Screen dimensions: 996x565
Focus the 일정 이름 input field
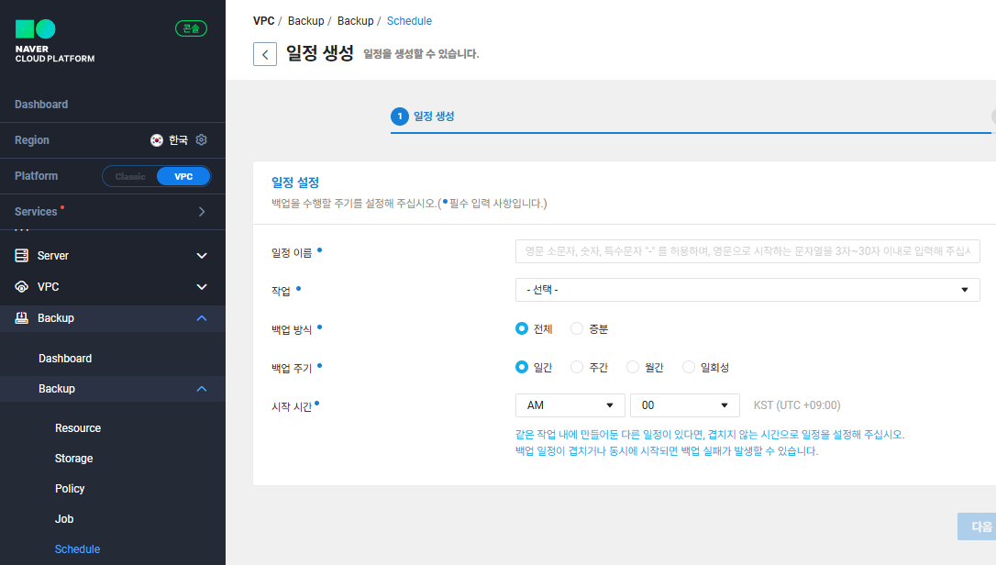(x=747, y=251)
